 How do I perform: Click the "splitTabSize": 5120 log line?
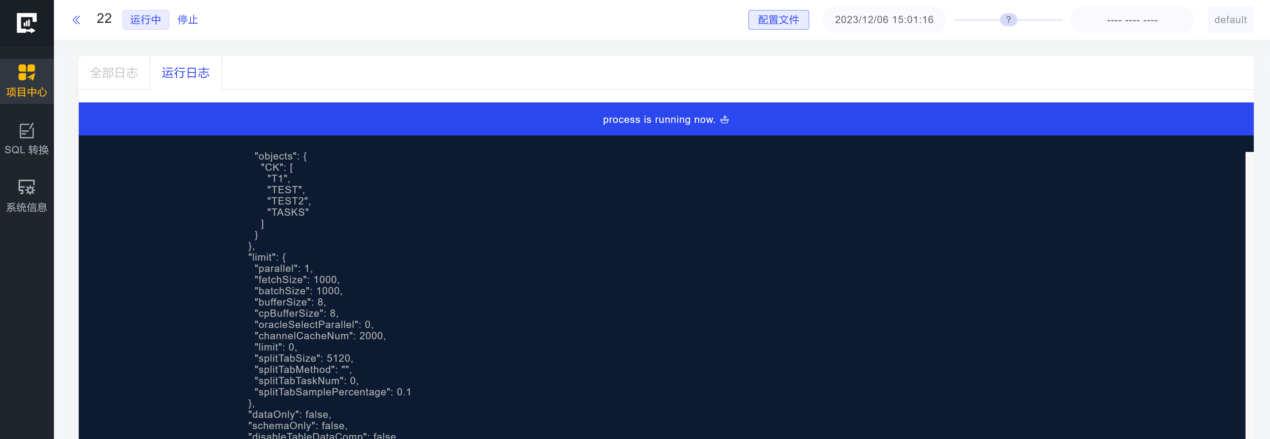click(x=304, y=358)
